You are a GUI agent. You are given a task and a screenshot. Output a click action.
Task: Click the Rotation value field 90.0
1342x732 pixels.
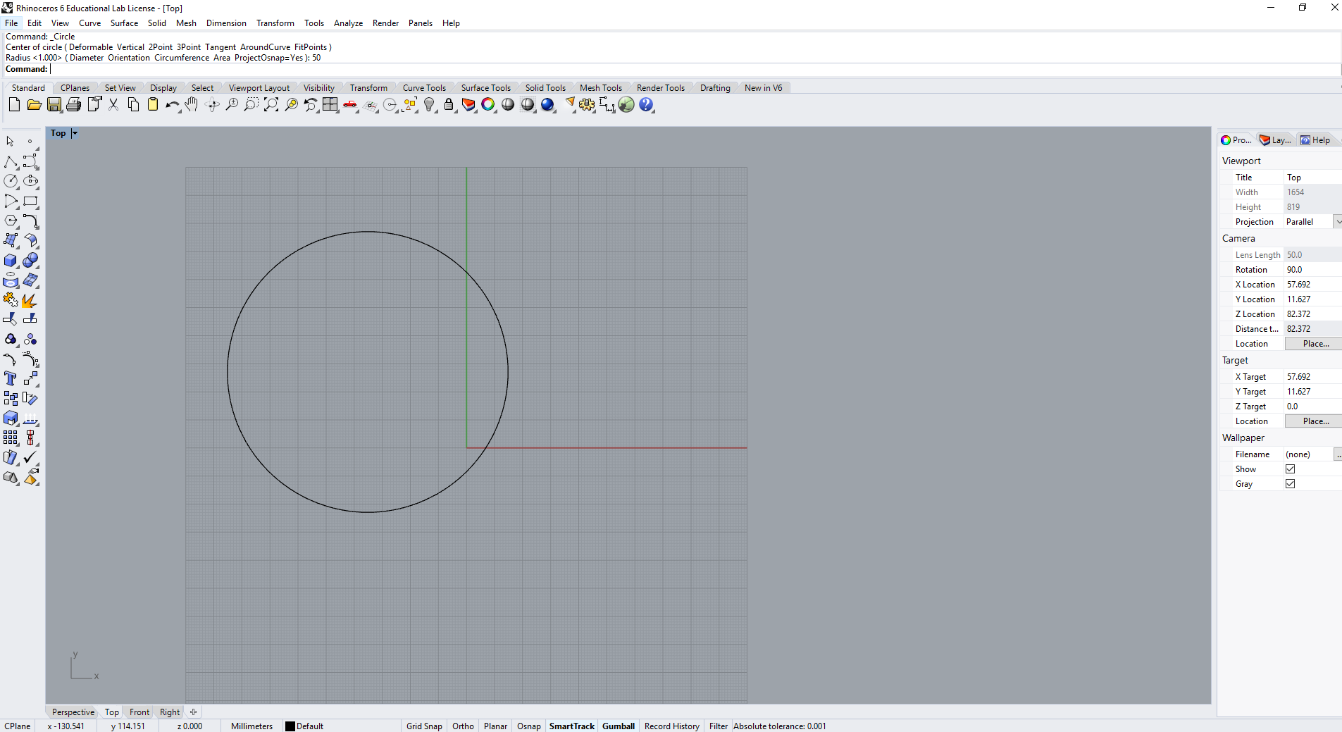click(x=1313, y=270)
